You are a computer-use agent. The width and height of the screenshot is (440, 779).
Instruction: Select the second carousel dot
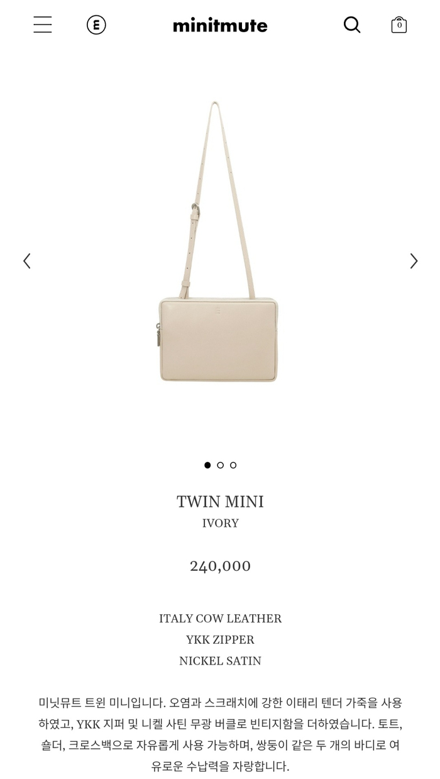[x=220, y=465]
